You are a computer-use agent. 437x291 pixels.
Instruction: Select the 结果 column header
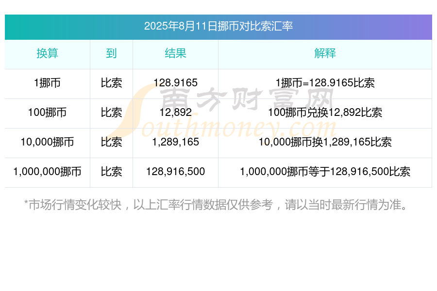175,53
